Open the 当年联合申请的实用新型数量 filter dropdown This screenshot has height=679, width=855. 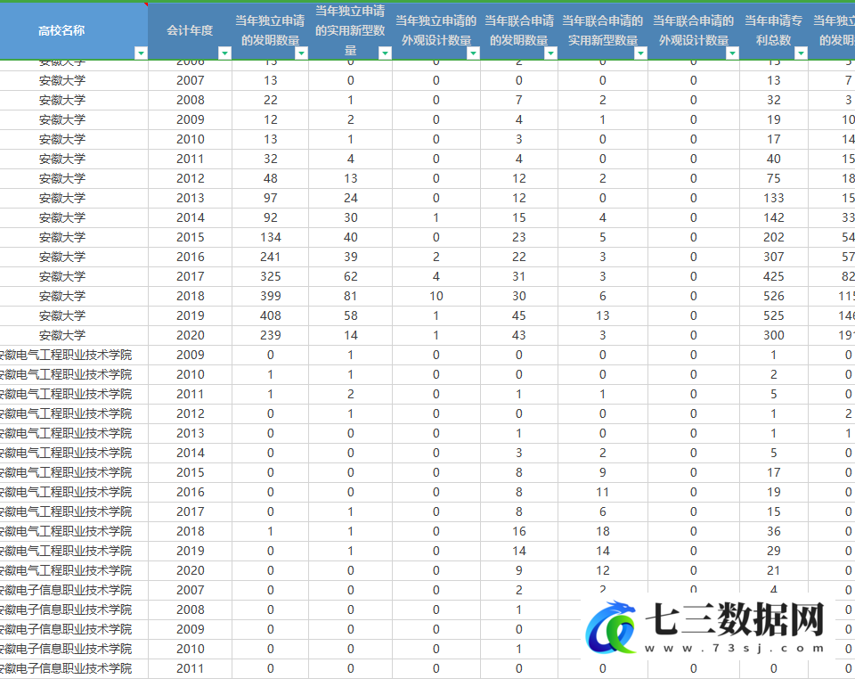click(x=640, y=53)
